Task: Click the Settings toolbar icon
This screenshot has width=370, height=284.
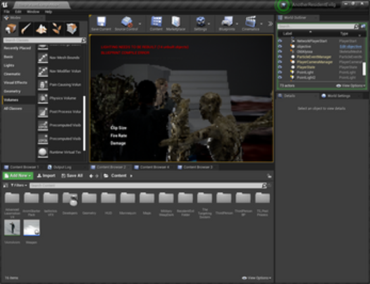Action: tap(200, 22)
